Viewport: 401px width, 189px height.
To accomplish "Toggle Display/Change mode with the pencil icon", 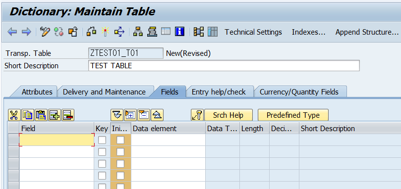I will pyautogui.click(x=45, y=32).
